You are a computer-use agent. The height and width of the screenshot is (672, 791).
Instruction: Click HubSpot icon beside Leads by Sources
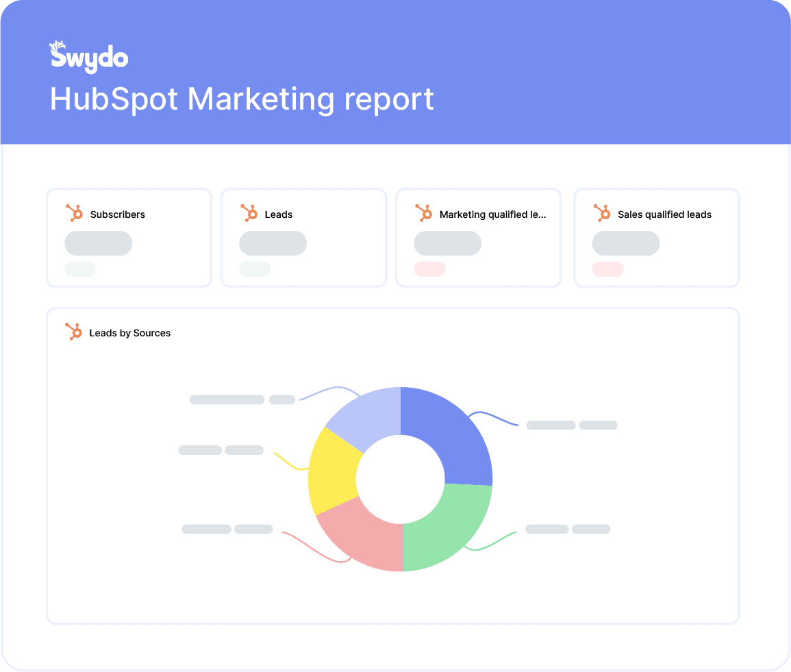[74, 332]
